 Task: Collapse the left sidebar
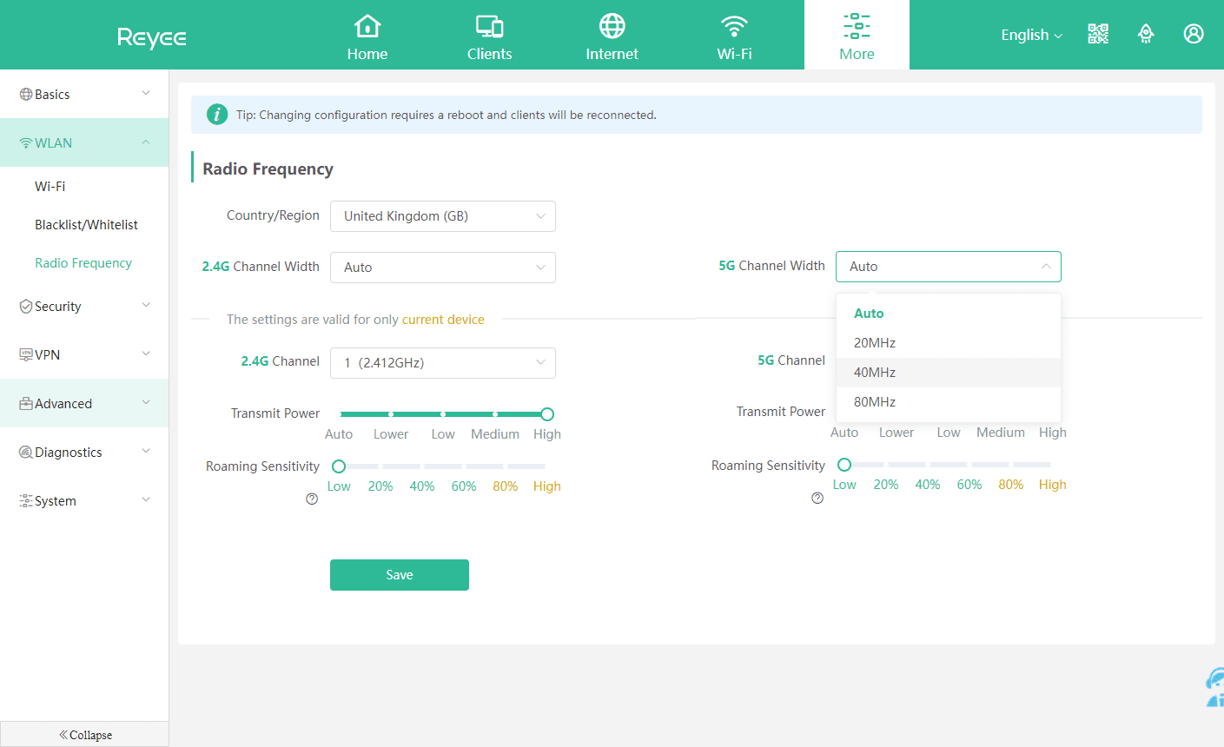point(84,735)
